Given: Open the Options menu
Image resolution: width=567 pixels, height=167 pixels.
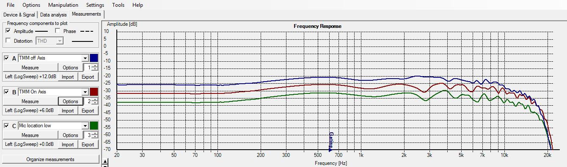Looking at the screenshot, I should coord(31,5).
